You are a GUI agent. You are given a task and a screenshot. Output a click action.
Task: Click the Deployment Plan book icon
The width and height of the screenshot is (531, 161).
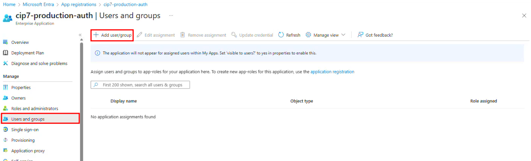click(6, 53)
